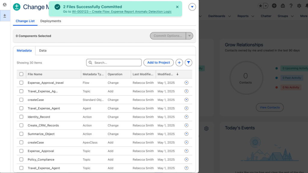Image resolution: width=308 pixels, height=173 pixels.
Task: Select the Identity_Record row checkbox
Action: click(x=21, y=117)
